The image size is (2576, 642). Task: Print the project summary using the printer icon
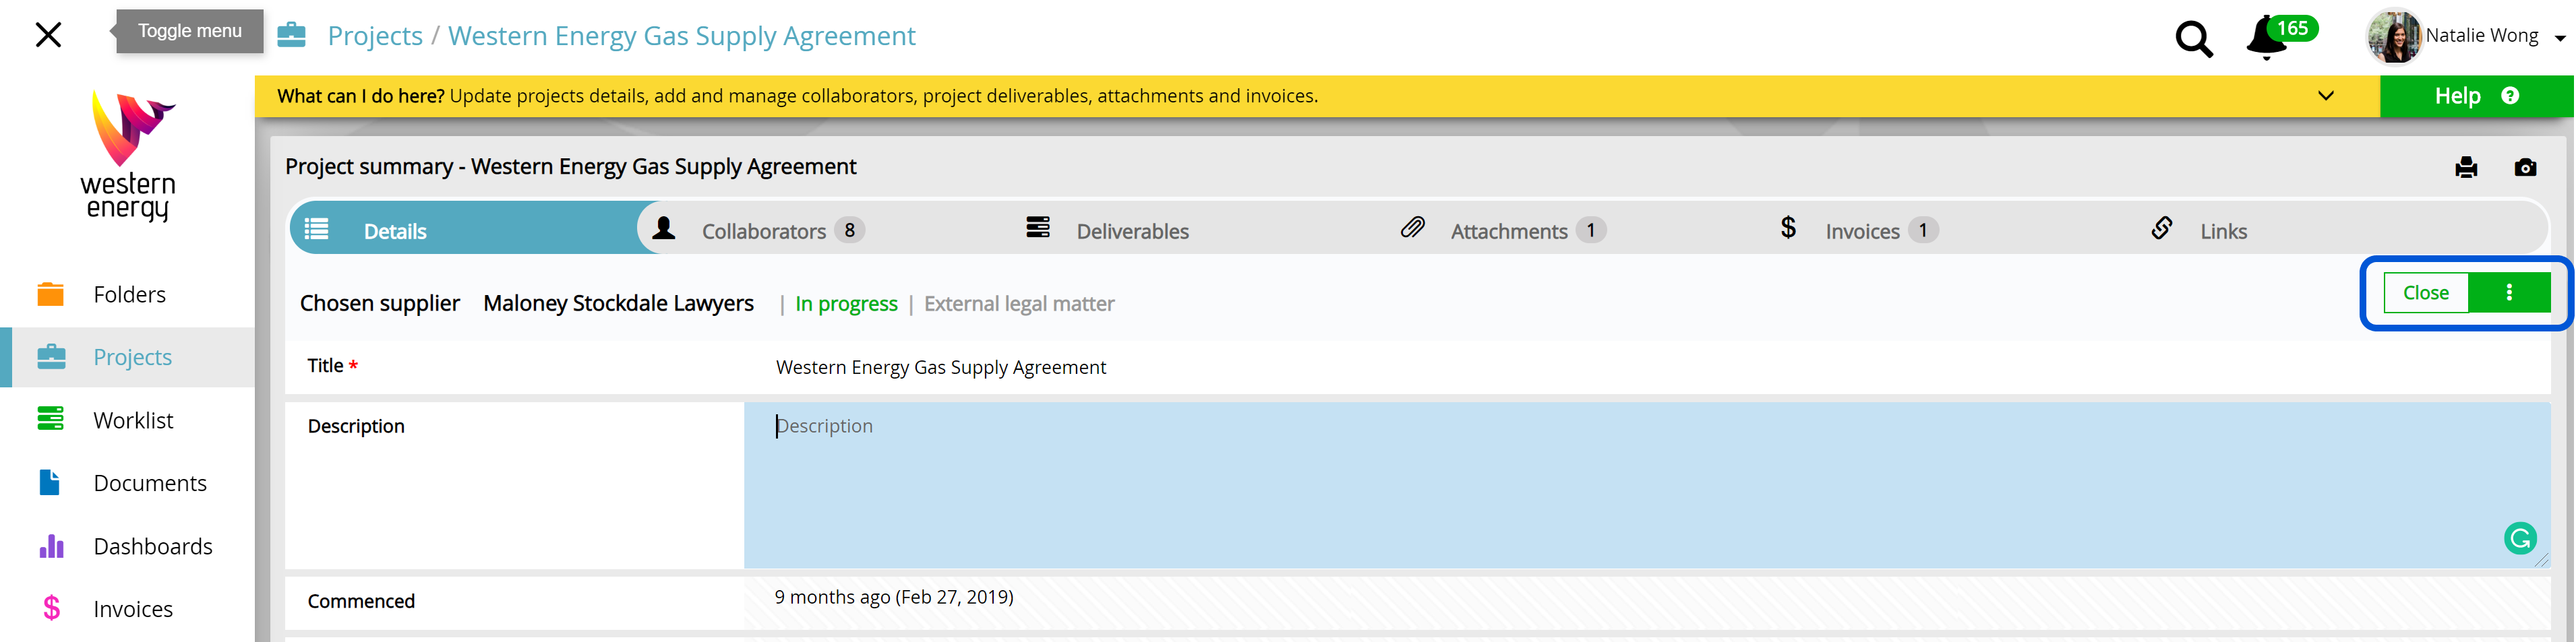[x=2466, y=167]
